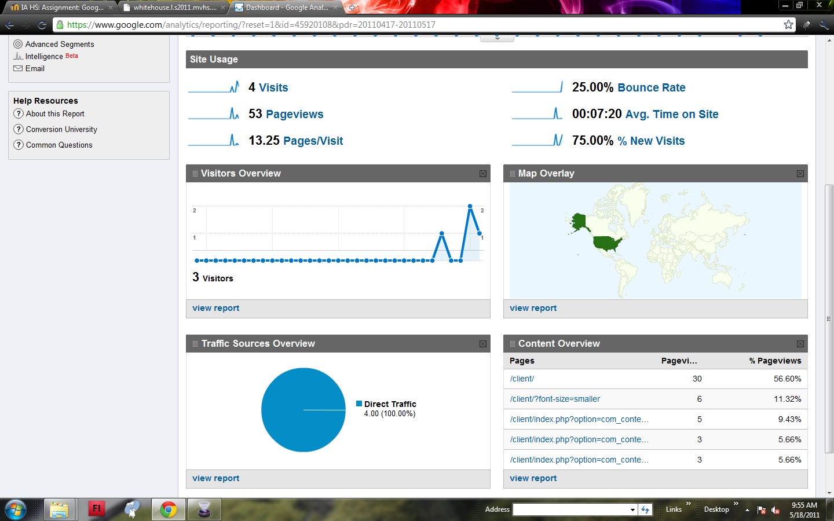Open the Chrome wrench settings menu
The image size is (834, 521).
click(824, 24)
